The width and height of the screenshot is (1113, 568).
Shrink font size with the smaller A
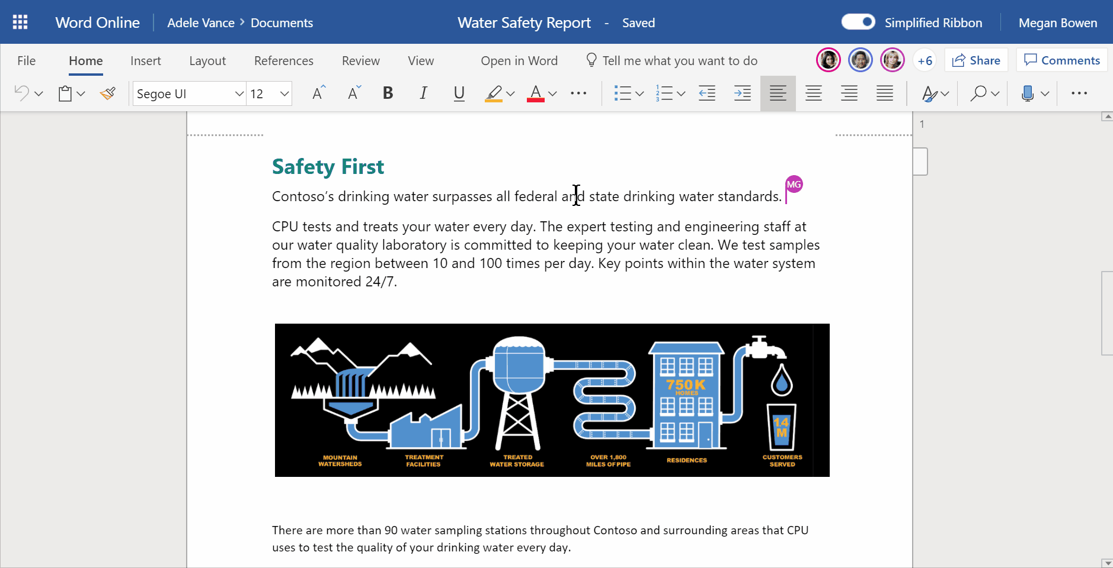(354, 93)
